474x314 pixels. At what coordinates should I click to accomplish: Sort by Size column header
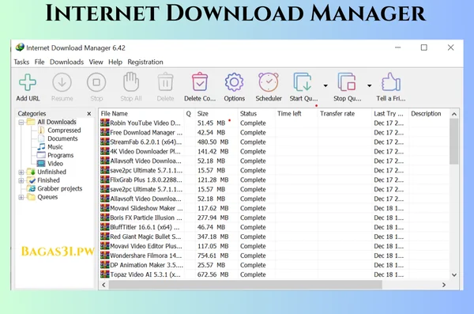[x=216, y=114]
